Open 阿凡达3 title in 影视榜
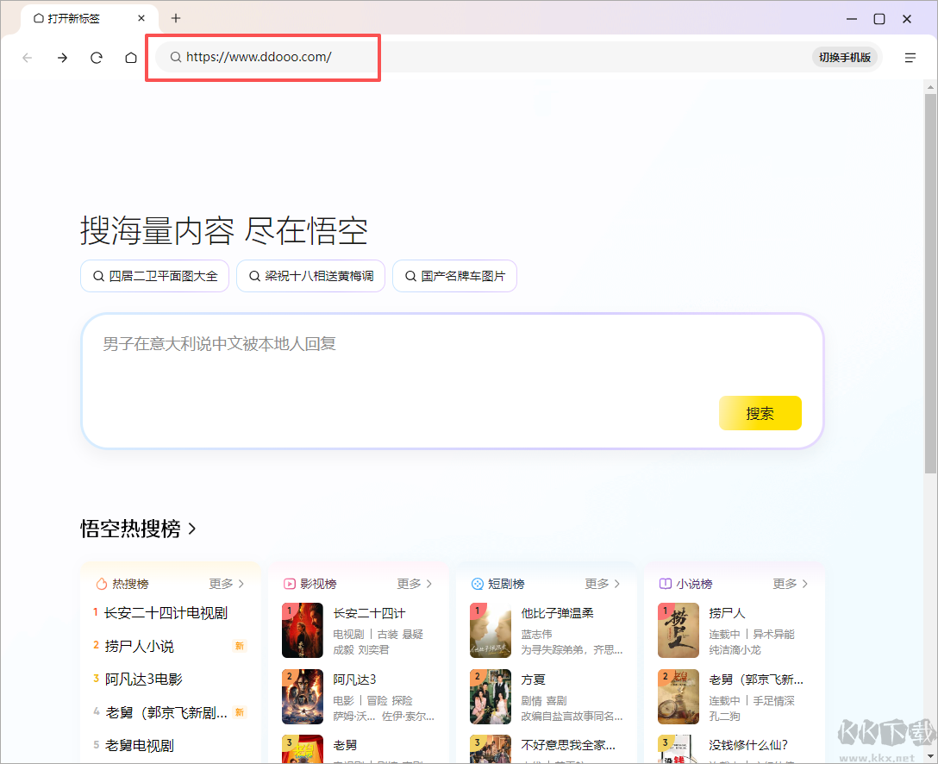Viewport: 938px width, 764px height. tap(354, 679)
